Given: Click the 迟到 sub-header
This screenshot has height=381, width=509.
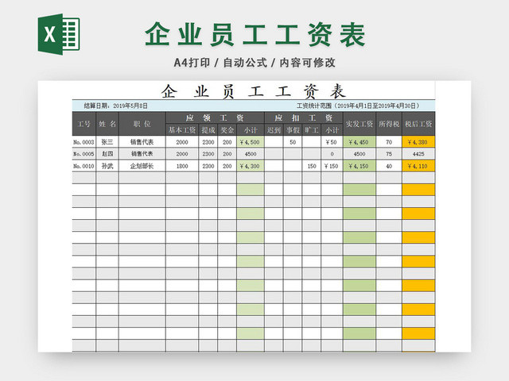Looking at the screenshot, I should pyautogui.click(x=274, y=130).
